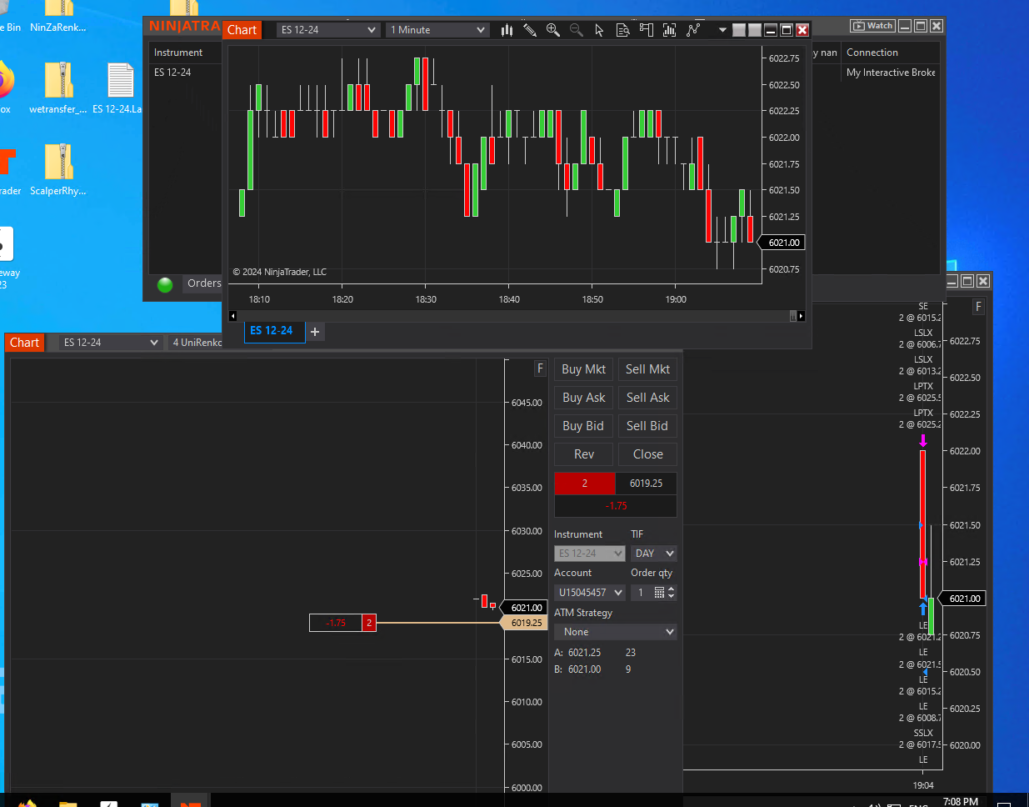Click the 7:08 PM taskbar clock
The image size is (1029, 807).
tap(960, 801)
